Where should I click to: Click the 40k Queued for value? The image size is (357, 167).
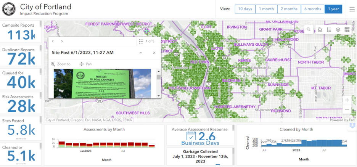click(21, 82)
